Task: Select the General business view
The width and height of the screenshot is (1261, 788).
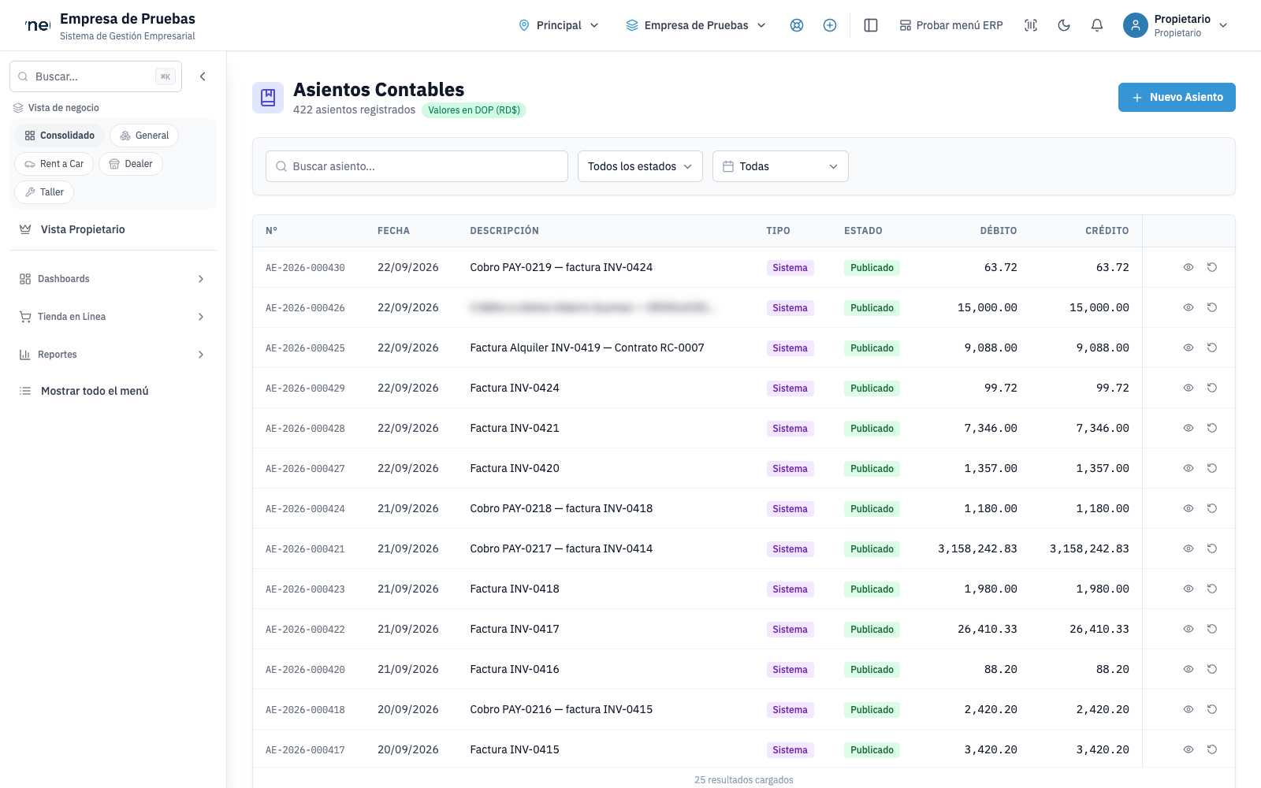Action: 144,136
